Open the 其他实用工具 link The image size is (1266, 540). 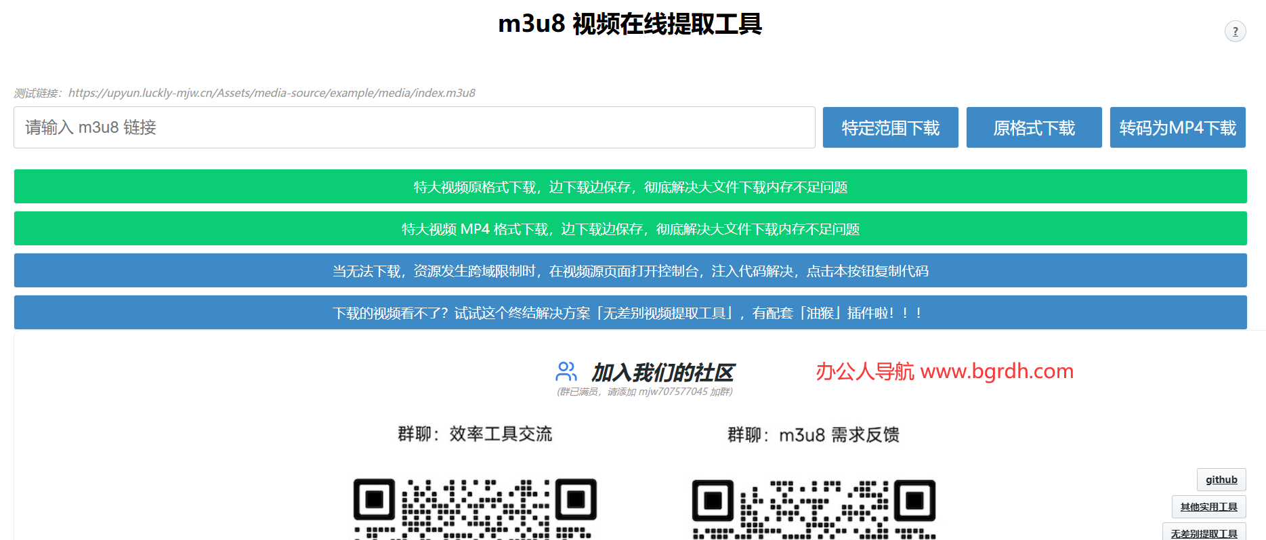point(1208,507)
